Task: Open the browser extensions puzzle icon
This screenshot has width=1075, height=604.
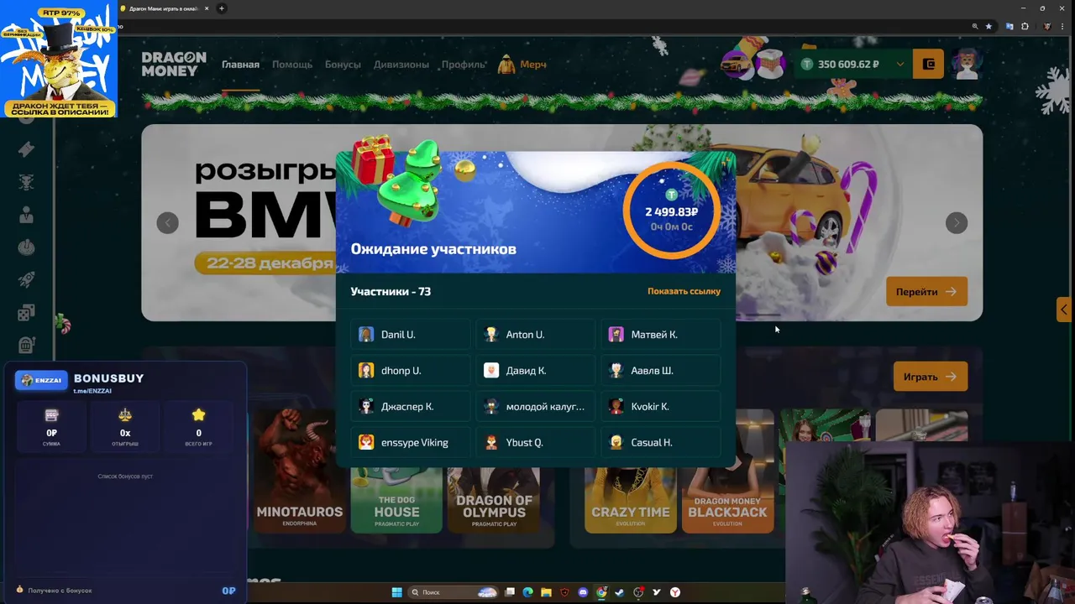Action: pyautogui.click(x=1025, y=26)
